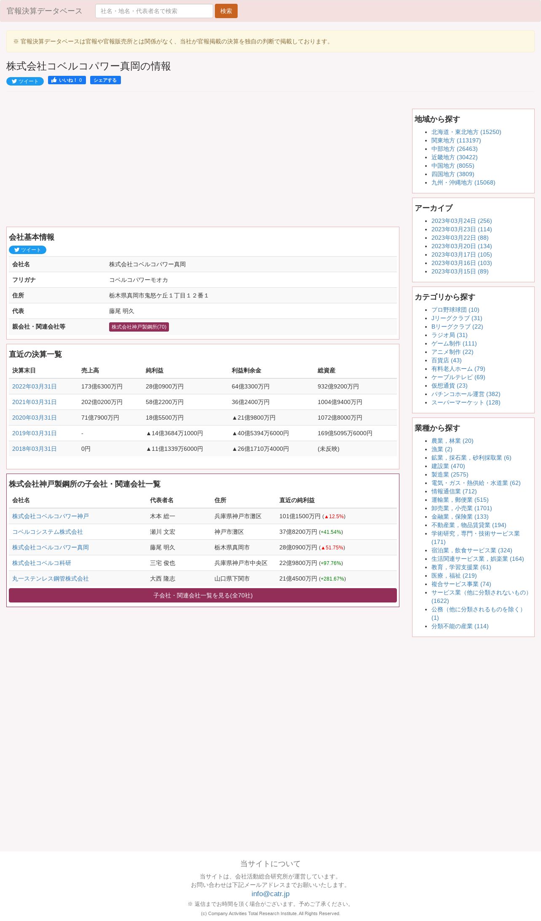The width and height of the screenshot is (541, 921).
Task: Open the 2020年03月31日 settlement link
Action: [35, 418]
